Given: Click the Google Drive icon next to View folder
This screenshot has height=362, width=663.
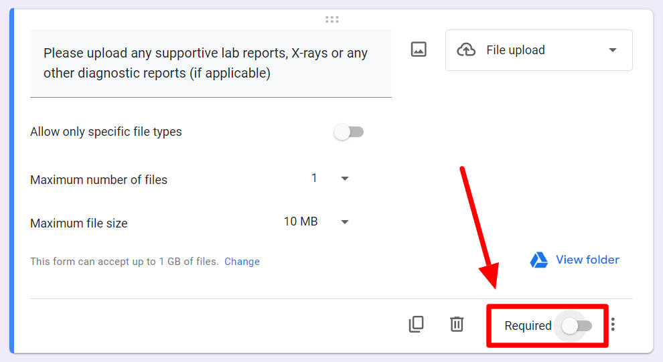Looking at the screenshot, I should pos(538,260).
